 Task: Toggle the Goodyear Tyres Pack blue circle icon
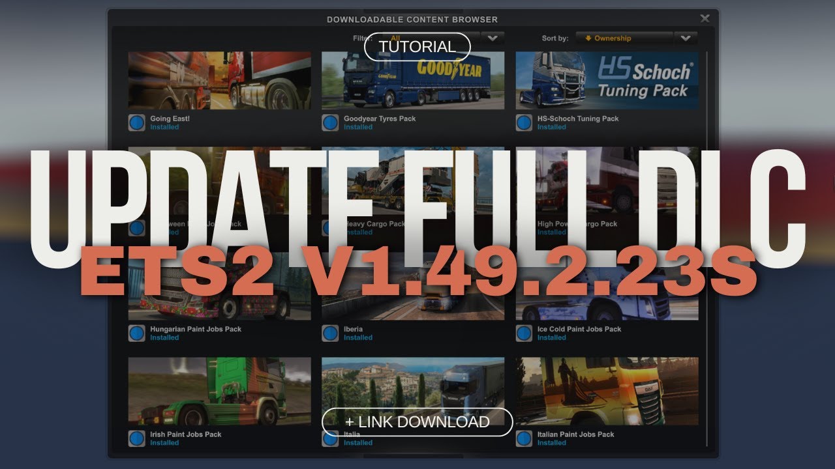330,122
